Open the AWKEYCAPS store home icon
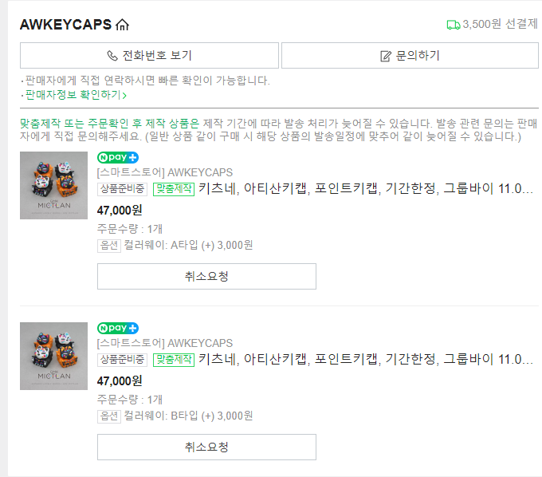The width and height of the screenshot is (542, 477). click(x=122, y=25)
